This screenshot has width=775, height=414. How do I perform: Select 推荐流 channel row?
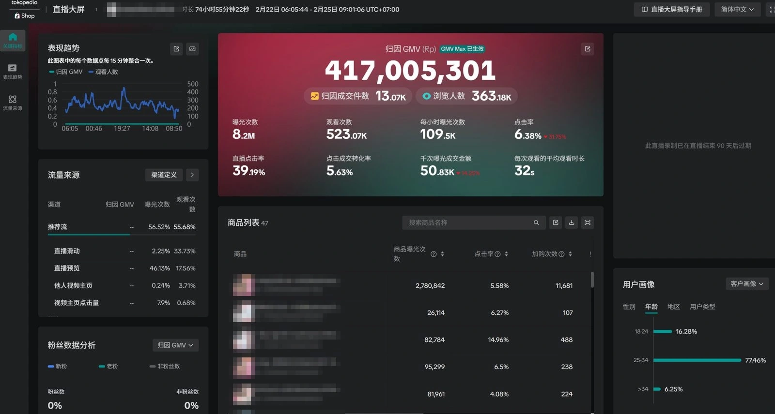pos(122,227)
